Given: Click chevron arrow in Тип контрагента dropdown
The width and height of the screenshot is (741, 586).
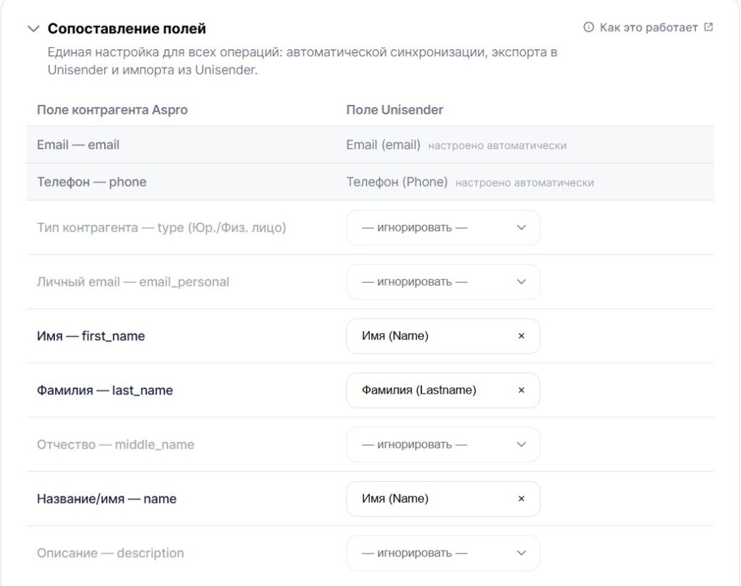Looking at the screenshot, I should [521, 228].
